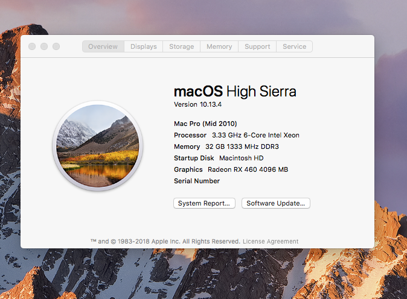Viewport: 407px width, 299px height.
Task: Switch to the Memory tab
Action: pos(219,46)
